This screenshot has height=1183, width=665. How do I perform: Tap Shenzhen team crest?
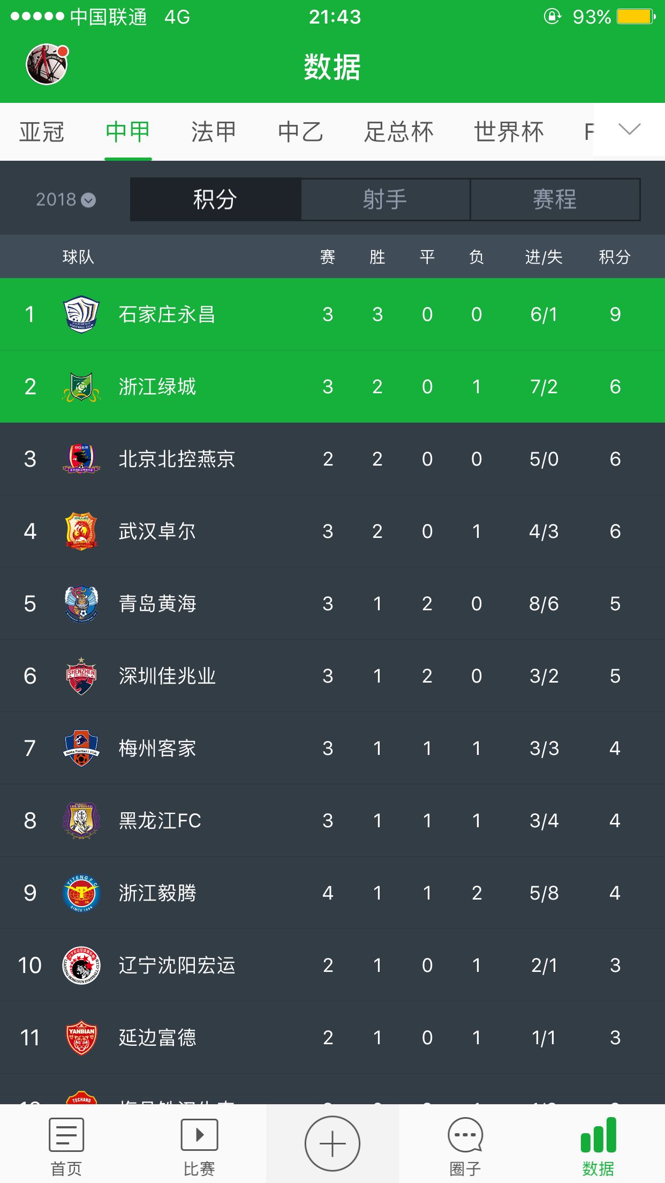[x=81, y=676]
